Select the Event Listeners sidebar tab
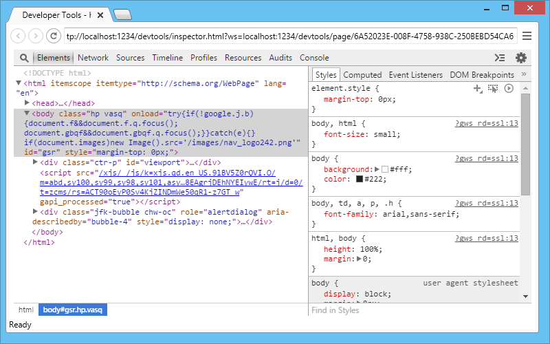This screenshot has width=550, height=344. [416, 75]
